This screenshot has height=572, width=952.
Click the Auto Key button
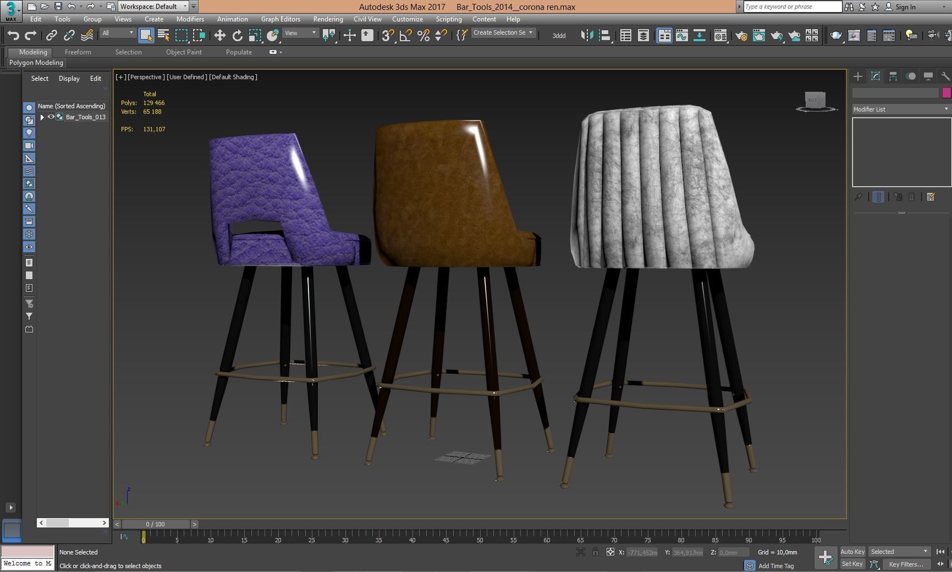852,552
